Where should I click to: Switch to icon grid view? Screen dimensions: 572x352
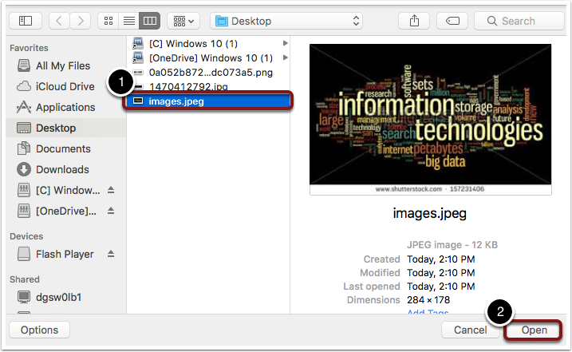click(x=108, y=21)
